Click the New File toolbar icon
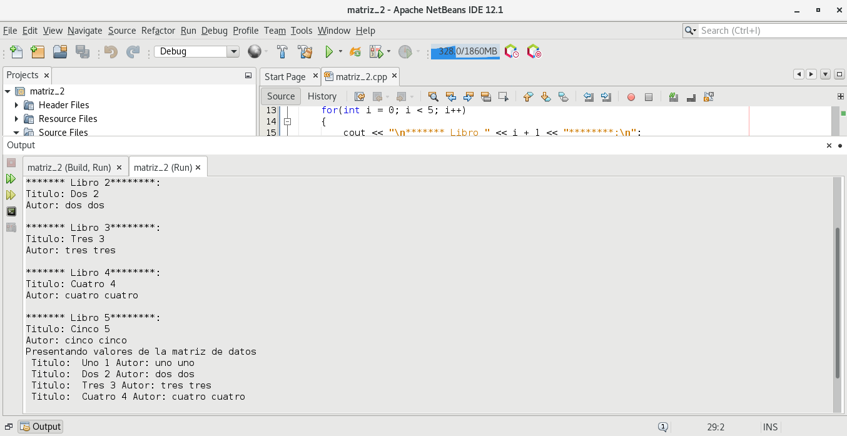The image size is (847, 436). click(17, 52)
